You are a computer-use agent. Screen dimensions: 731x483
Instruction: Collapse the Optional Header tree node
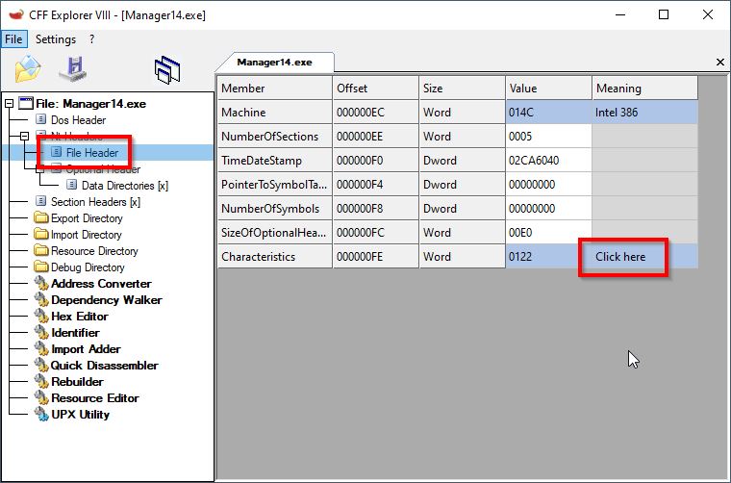coord(40,168)
